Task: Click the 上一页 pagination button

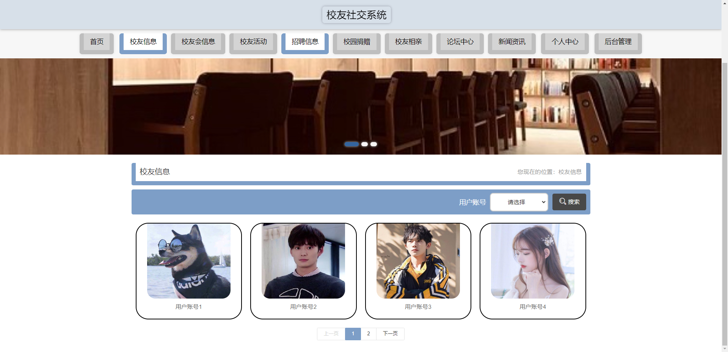Action: (x=331, y=333)
